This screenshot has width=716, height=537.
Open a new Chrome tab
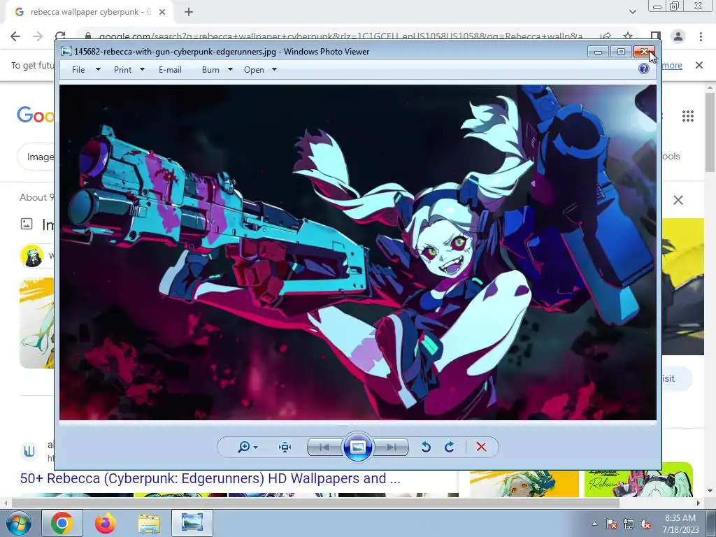[x=189, y=12]
